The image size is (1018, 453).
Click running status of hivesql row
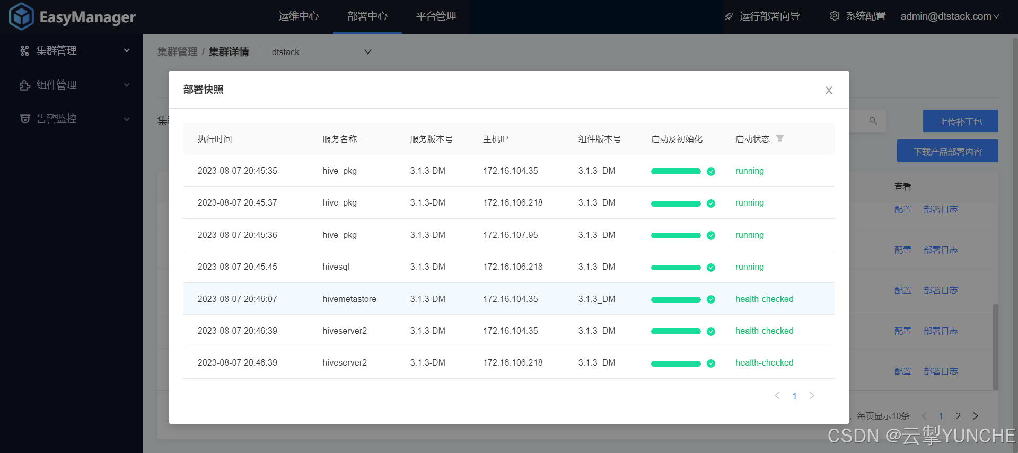point(750,267)
